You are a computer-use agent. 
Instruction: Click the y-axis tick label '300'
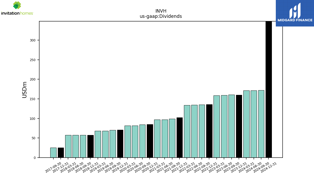[33, 40]
